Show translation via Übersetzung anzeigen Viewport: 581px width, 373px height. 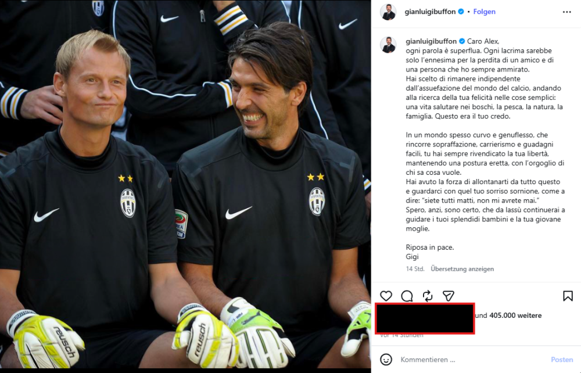pyautogui.click(x=462, y=269)
